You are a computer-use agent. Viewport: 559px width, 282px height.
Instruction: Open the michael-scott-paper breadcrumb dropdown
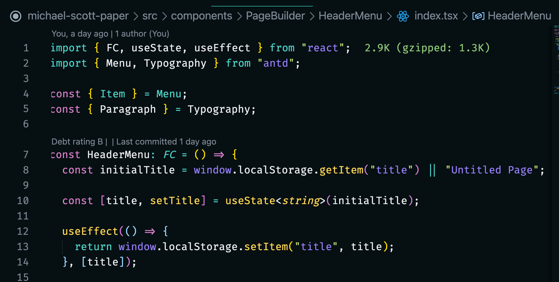(x=78, y=16)
